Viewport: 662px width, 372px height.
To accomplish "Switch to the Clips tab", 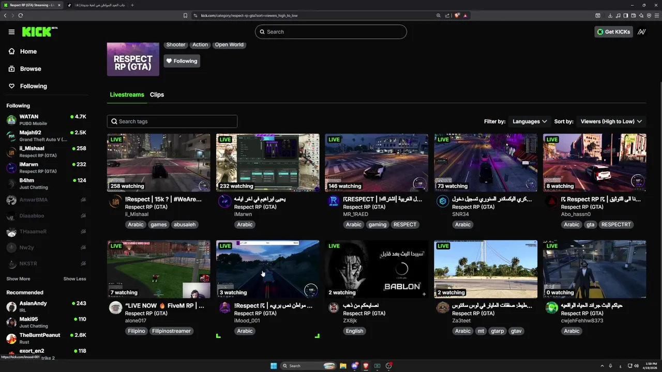I will coord(157,95).
